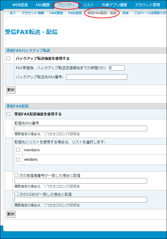Image resolution: width=167 pixels, height=239 pixels.
Task: Open アカウント管理 tab
Action: (147, 5)
